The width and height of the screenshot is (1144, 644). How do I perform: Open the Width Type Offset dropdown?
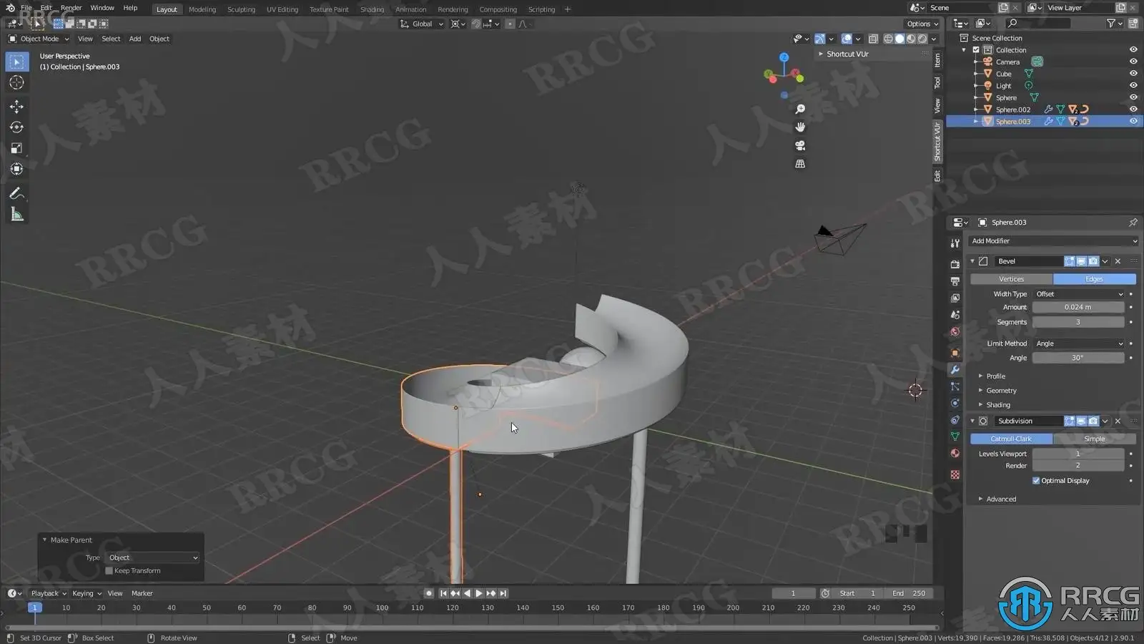pos(1078,294)
